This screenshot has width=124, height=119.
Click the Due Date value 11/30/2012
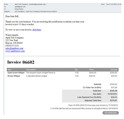112,94
